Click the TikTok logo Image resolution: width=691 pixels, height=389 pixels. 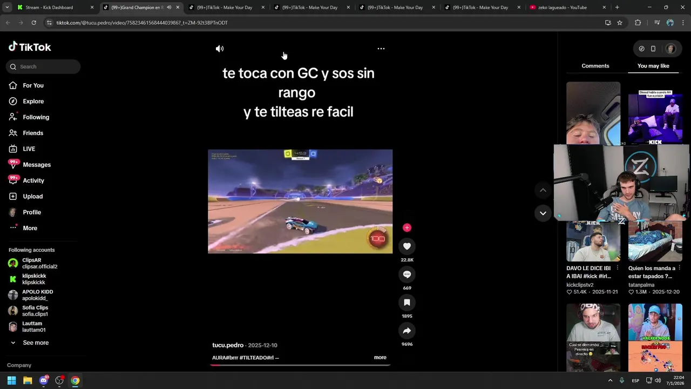pos(30,47)
